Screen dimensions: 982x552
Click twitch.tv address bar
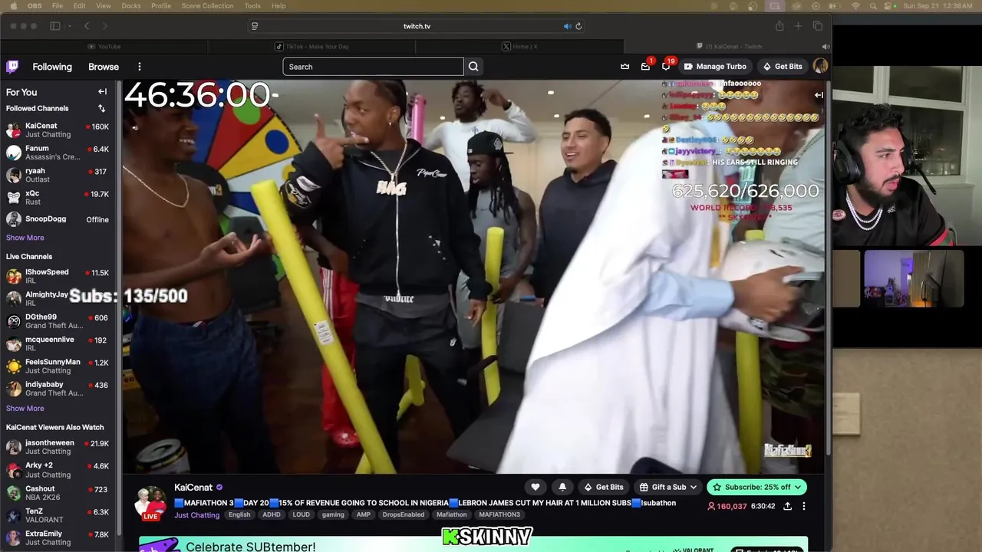(417, 26)
